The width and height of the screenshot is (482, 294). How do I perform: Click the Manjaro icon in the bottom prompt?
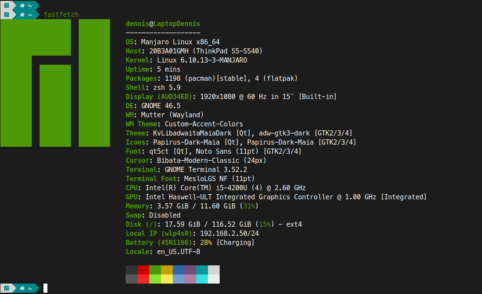[7, 288]
